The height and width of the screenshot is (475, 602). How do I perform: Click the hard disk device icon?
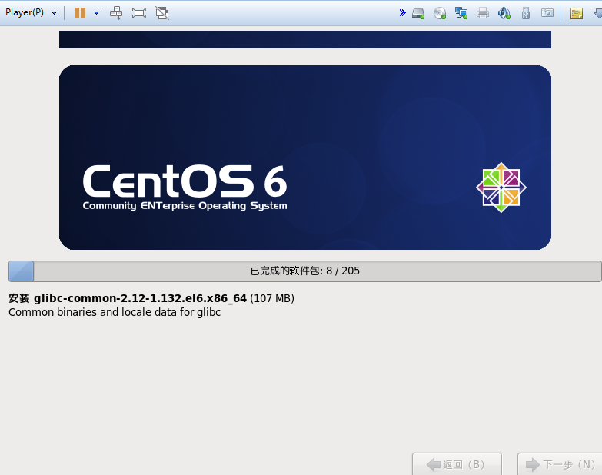(418, 13)
